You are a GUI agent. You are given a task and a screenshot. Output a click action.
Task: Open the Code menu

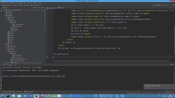16,3
